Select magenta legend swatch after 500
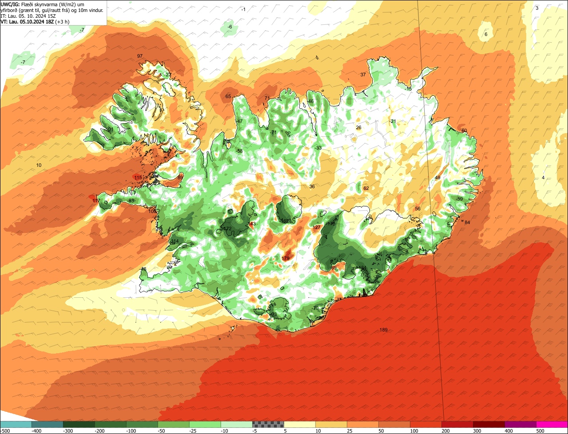 tap(552, 424)
